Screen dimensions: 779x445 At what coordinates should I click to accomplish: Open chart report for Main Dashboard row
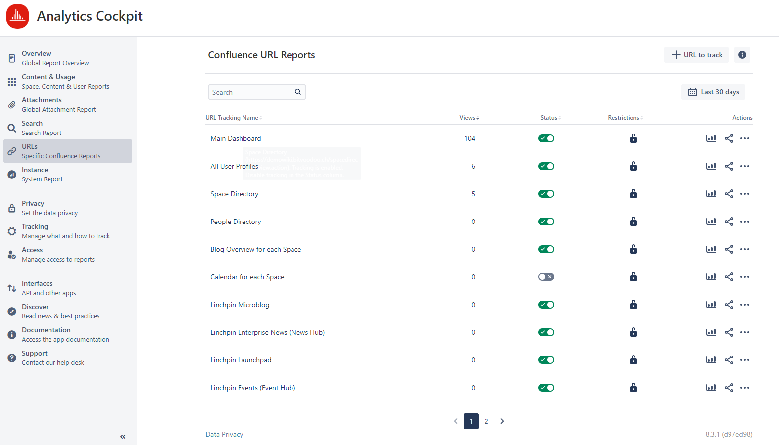coord(711,138)
